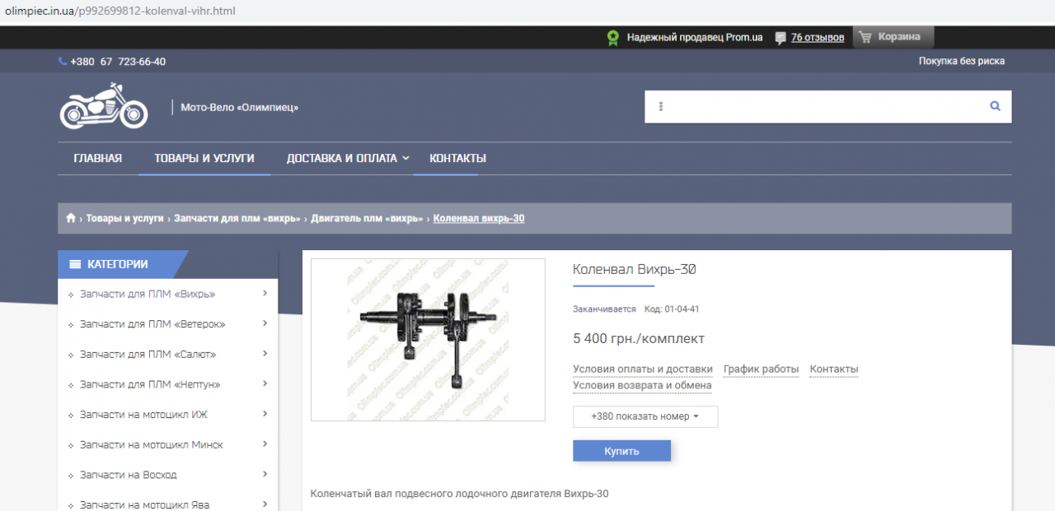Click breadcrumb Товары и услуги
This screenshot has width=1055, height=511.
pos(125,218)
